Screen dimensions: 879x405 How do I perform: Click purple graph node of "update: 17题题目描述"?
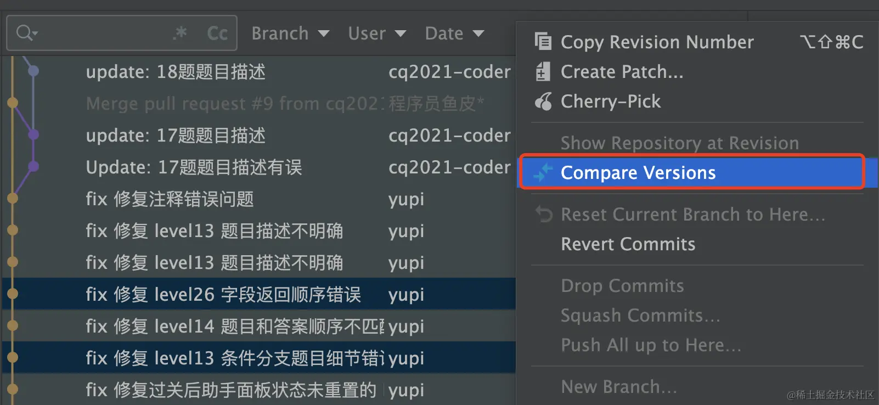33,134
